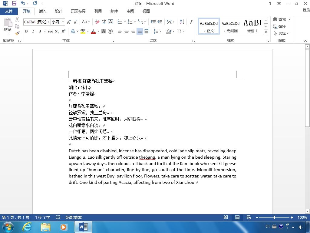The image size is (310, 233).
Task: Select the Format Painter brush
Action: pyautogui.click(x=17, y=33)
